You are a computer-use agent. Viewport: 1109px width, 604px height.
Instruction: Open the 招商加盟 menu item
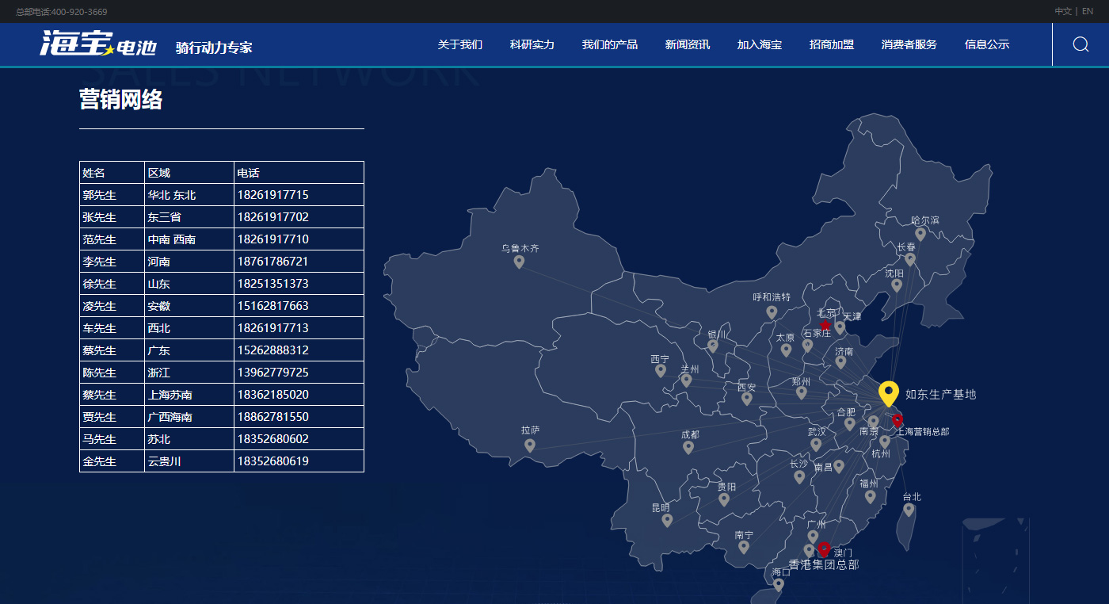point(831,44)
